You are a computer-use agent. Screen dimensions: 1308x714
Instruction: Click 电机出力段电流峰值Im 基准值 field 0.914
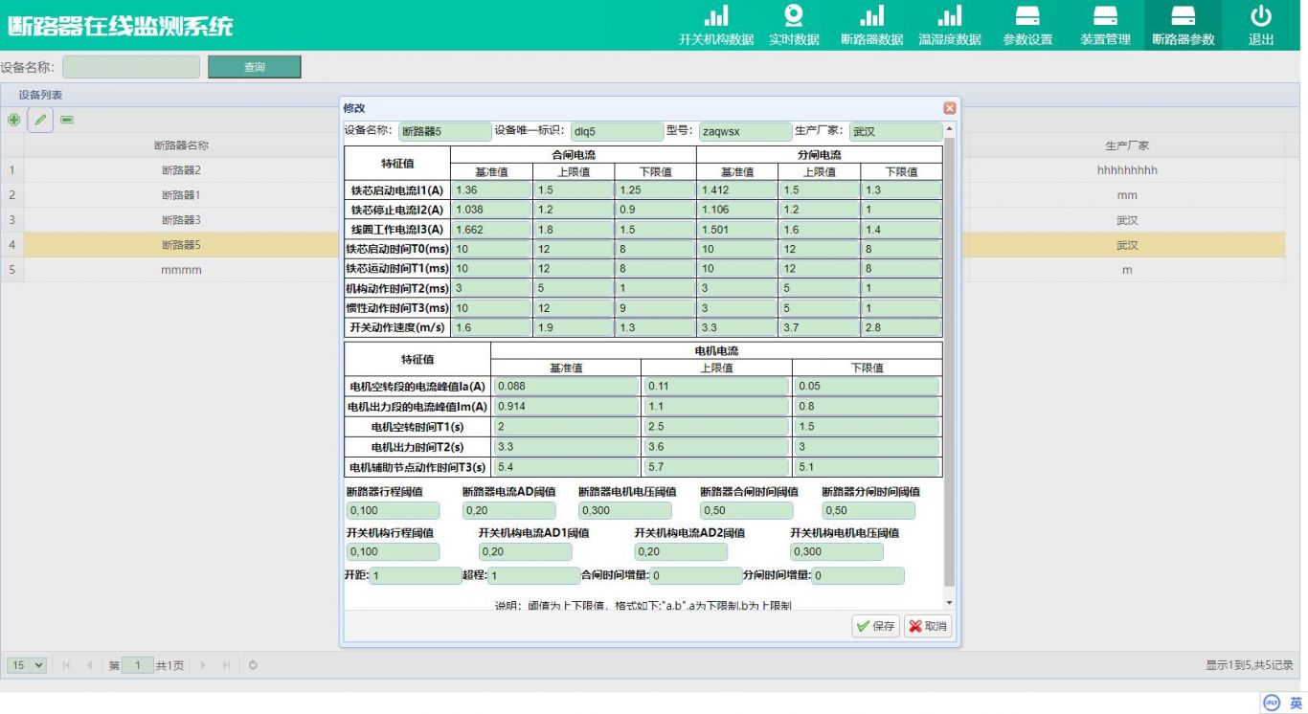(566, 406)
